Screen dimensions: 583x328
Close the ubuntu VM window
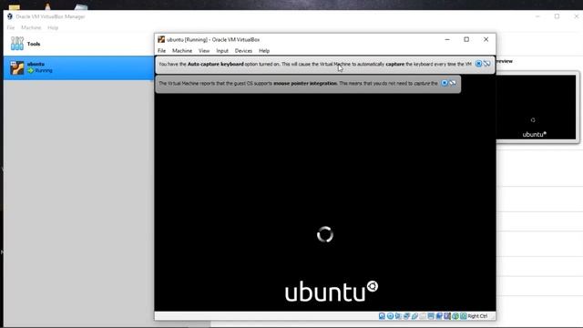486,39
